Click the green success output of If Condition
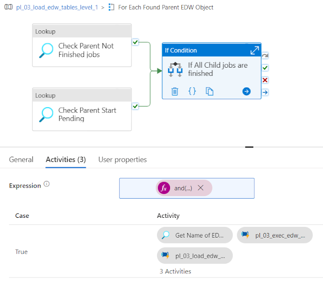 [x=265, y=67]
